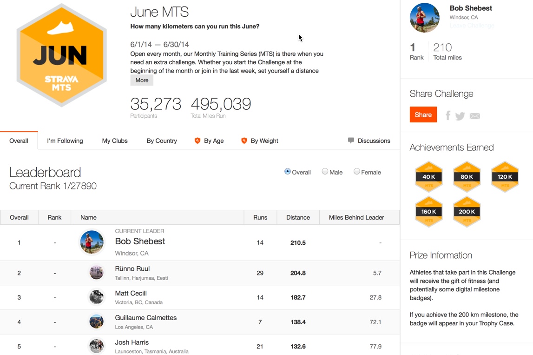
Task: Click the 40K achievement badge
Action: [428, 177]
